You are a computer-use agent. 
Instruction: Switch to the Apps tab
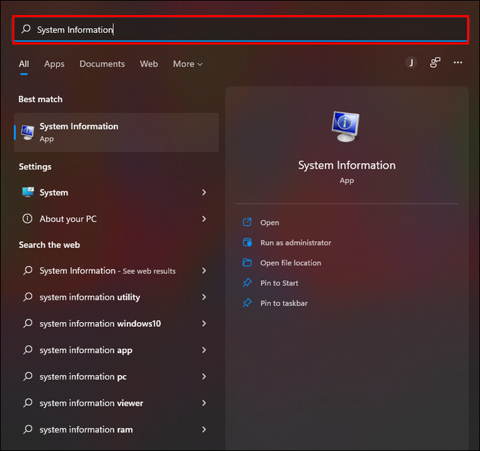(x=54, y=64)
